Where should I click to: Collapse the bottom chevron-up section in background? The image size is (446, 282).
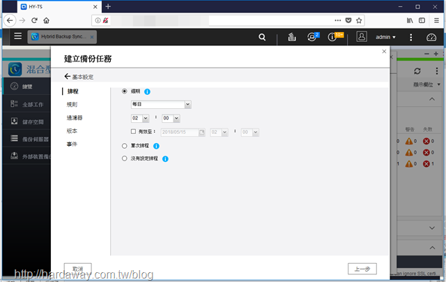tap(432, 248)
